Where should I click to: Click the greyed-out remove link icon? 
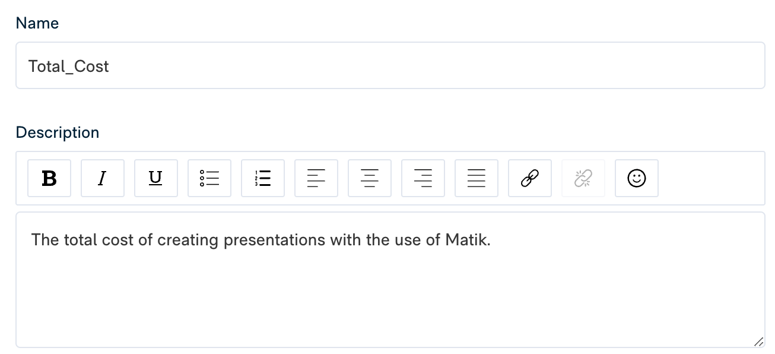(x=583, y=178)
